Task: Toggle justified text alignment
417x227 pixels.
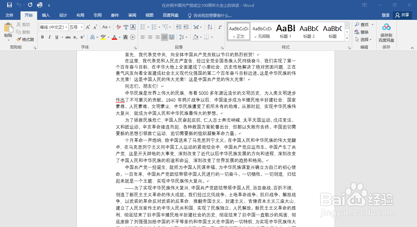Action: (165, 37)
